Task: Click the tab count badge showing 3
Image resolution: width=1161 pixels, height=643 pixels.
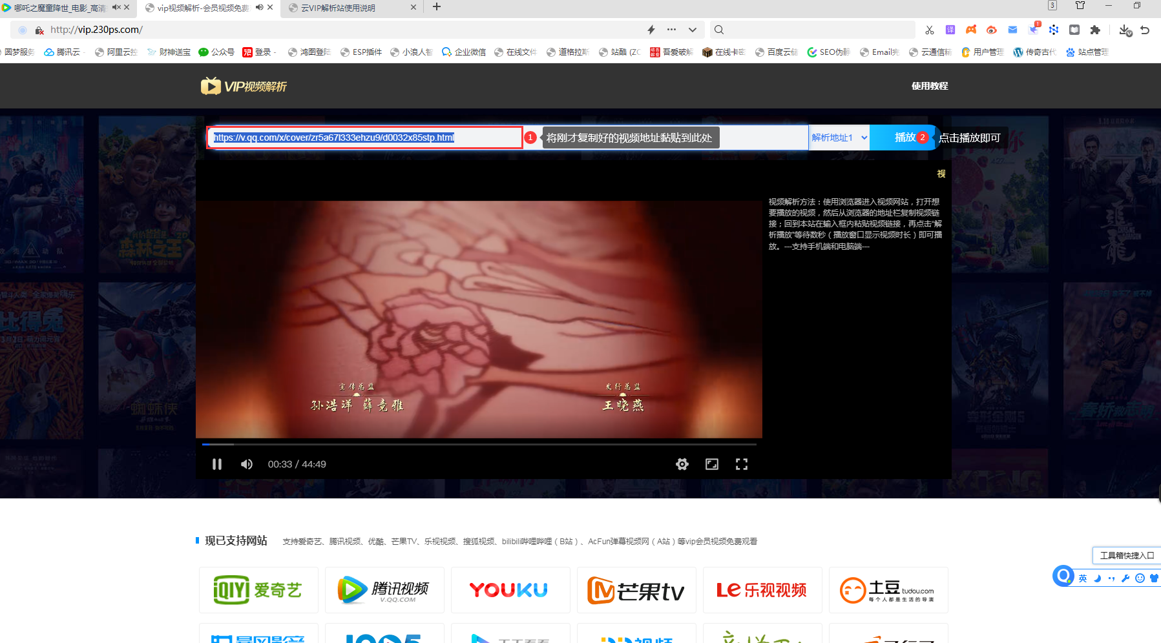Action: (x=1052, y=5)
